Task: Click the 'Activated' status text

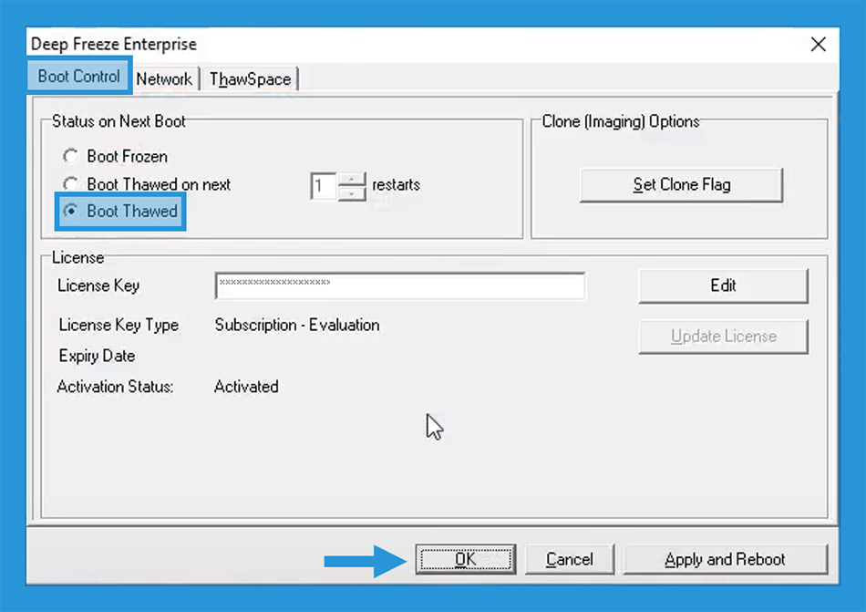Action: tap(246, 387)
